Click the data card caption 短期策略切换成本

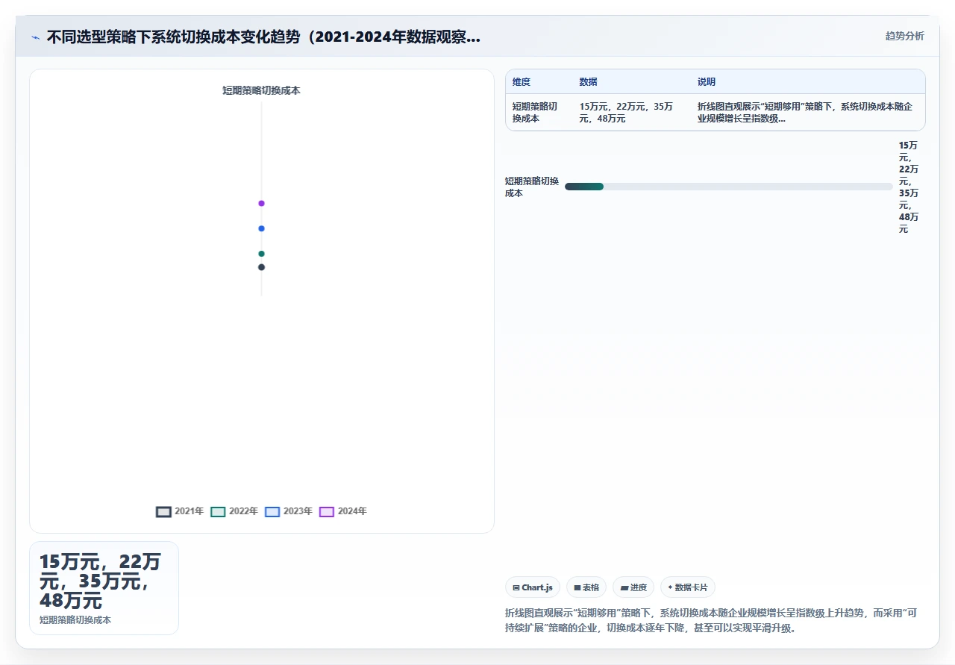tap(75, 620)
